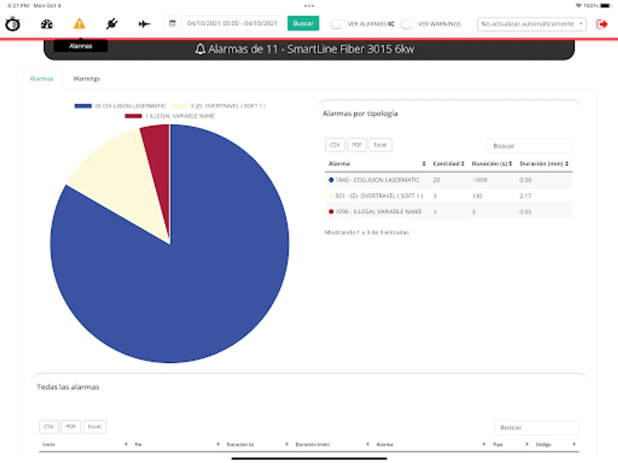Screen dimensions: 618x463
Task: Open the power plug icon
Action: pos(112,24)
